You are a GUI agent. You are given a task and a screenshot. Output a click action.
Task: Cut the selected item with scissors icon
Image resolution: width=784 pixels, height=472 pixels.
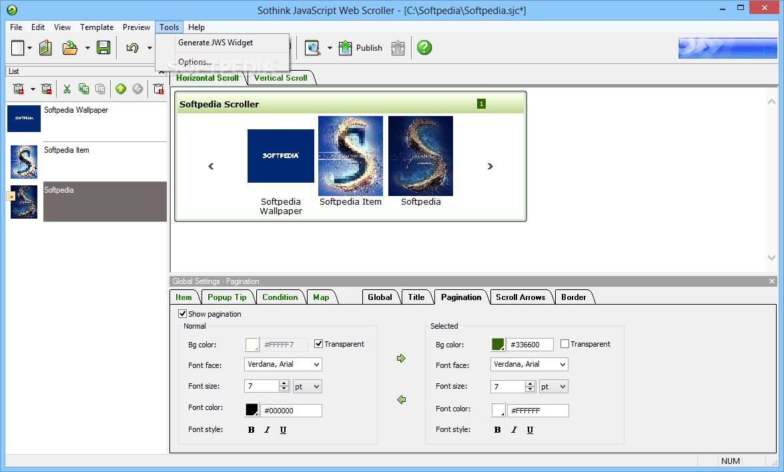pyautogui.click(x=67, y=89)
